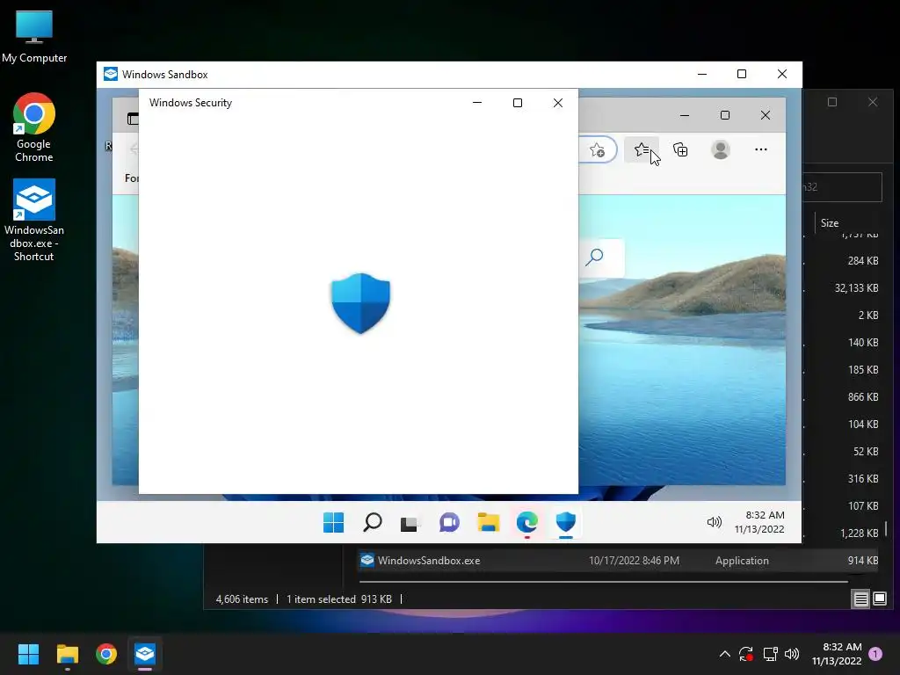Open host clock and date
This screenshot has height=675, width=900.
[x=837, y=654]
